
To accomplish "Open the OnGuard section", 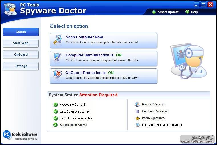I will tap(21, 55).
